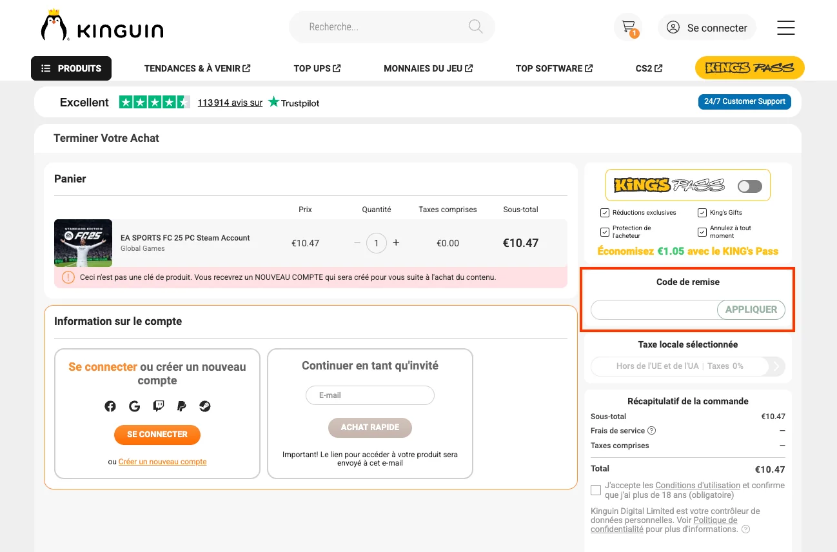Click the APPLIQUER discount button
The width and height of the screenshot is (837, 552).
click(x=751, y=310)
